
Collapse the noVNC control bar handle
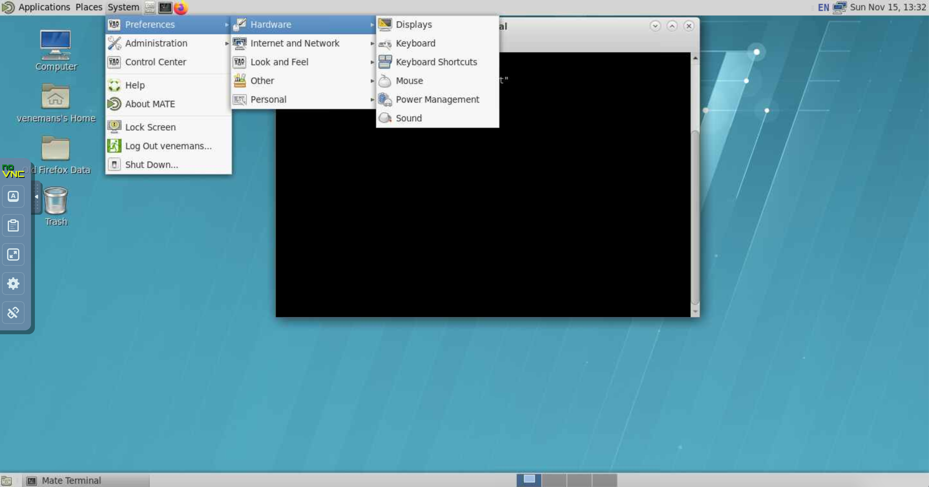pyautogui.click(x=37, y=197)
